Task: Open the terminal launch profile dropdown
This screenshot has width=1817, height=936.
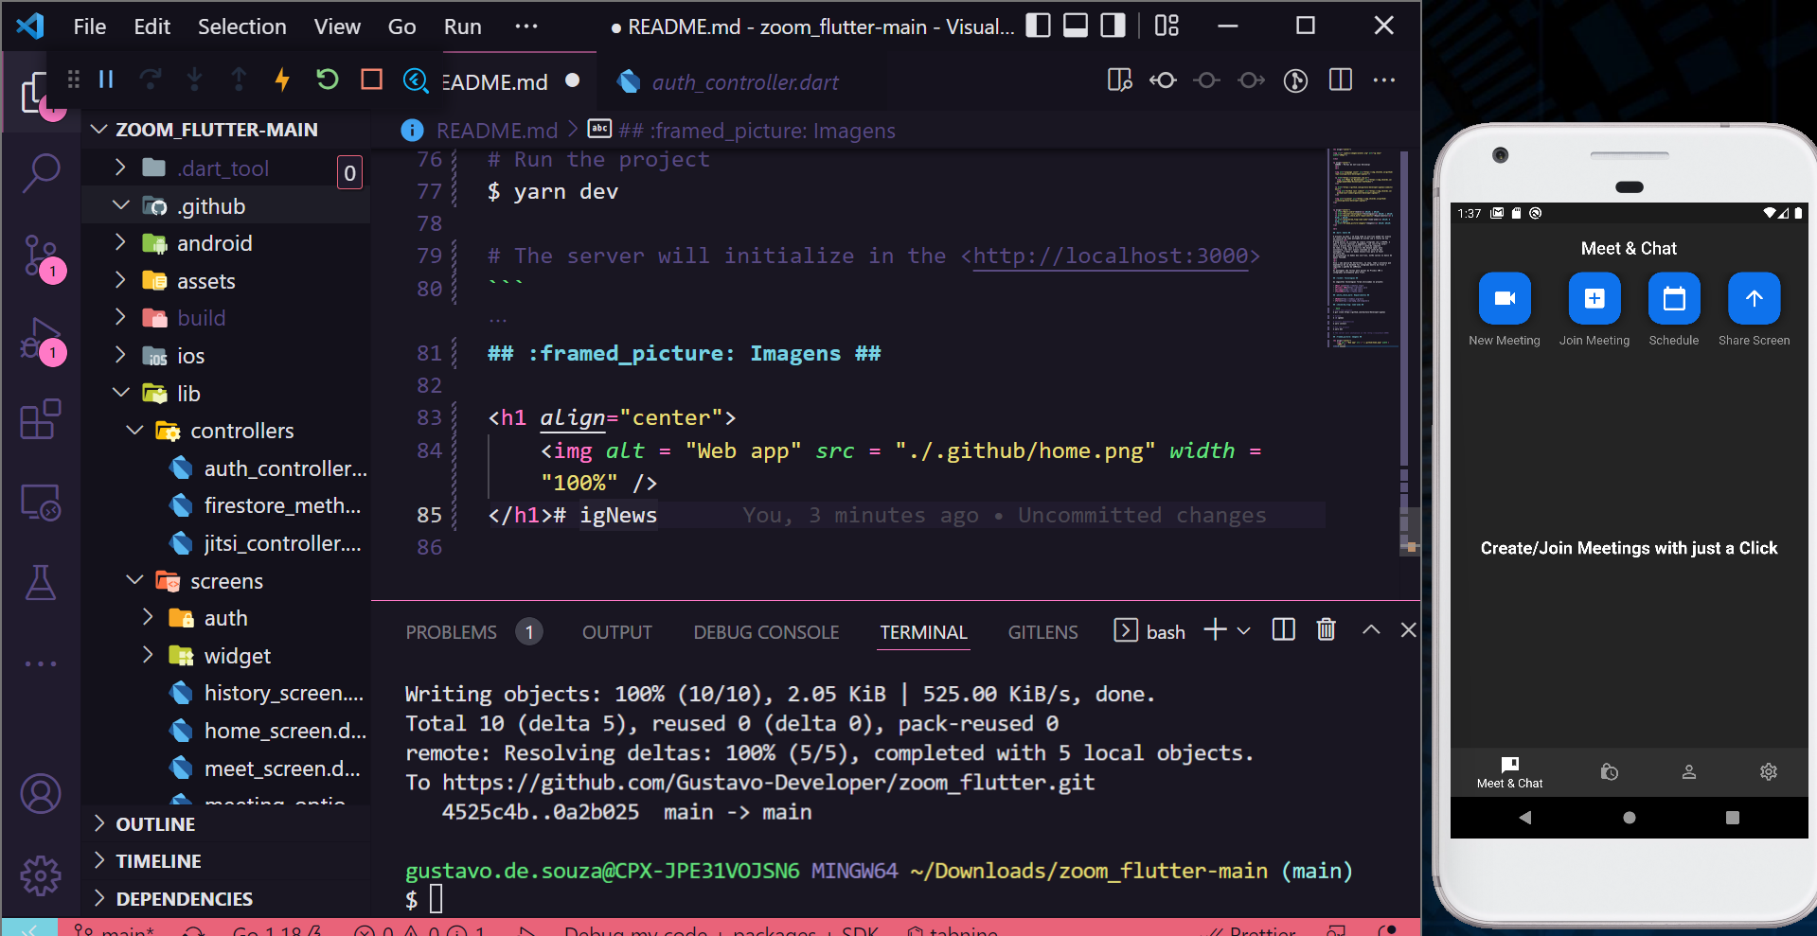Action: (x=1244, y=631)
